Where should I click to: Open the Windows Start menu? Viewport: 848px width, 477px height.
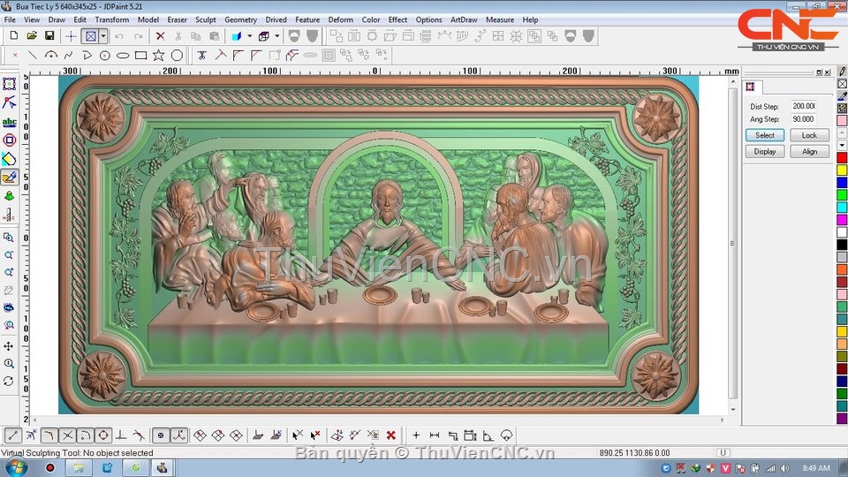tap(15, 468)
